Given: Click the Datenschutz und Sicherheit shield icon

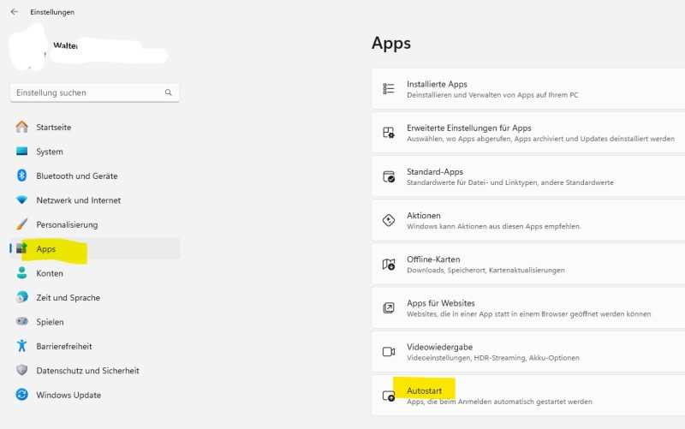Looking at the screenshot, I should 22,371.
